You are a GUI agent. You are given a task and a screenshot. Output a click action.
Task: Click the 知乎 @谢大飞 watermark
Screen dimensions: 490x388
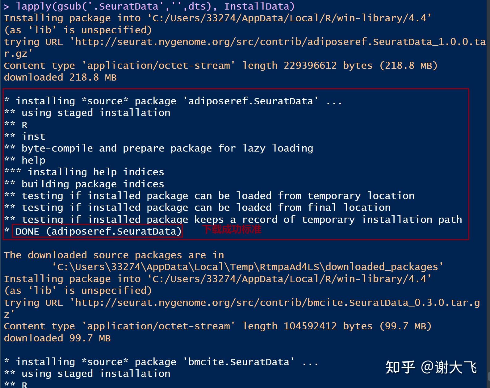coord(431,367)
